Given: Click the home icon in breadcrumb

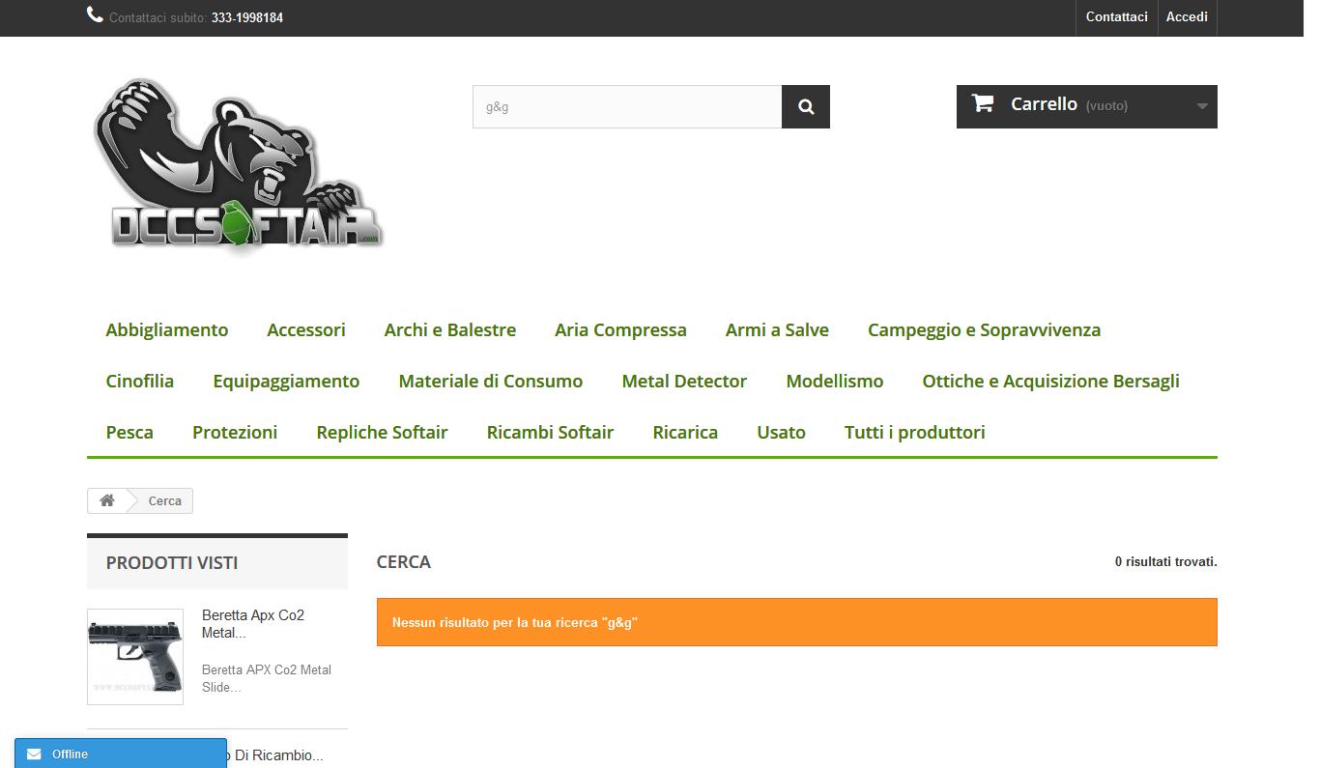Looking at the screenshot, I should tap(107, 500).
